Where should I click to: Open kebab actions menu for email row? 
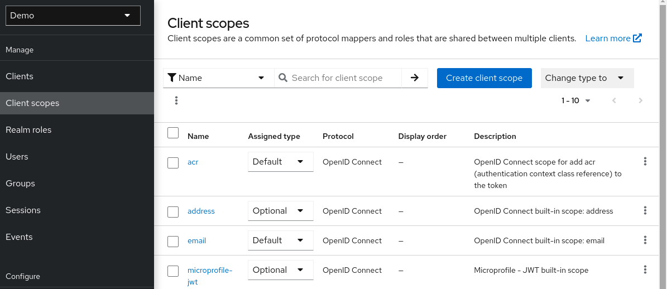(645, 240)
